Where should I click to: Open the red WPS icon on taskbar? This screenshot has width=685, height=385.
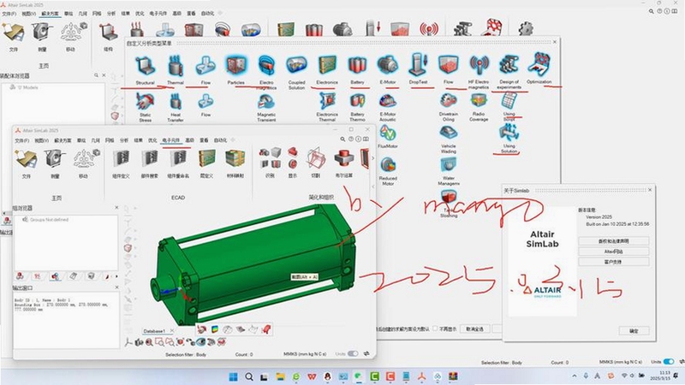pos(312,376)
